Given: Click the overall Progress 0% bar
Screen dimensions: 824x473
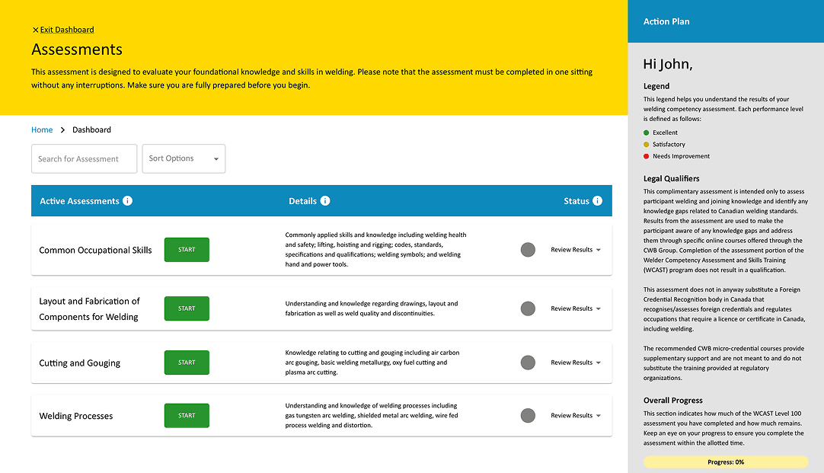Looking at the screenshot, I should (725, 462).
